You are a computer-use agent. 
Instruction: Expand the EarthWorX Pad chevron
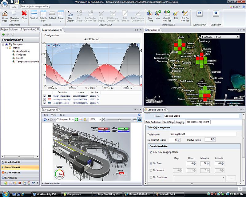pos(237,37)
